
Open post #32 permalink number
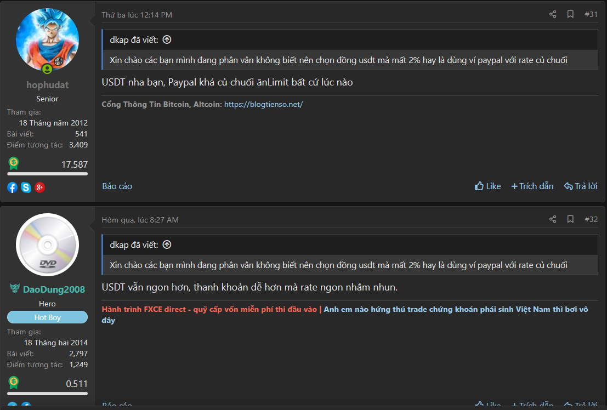[591, 219]
